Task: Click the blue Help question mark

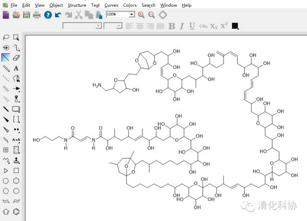Action: pyautogui.click(x=48, y=15)
